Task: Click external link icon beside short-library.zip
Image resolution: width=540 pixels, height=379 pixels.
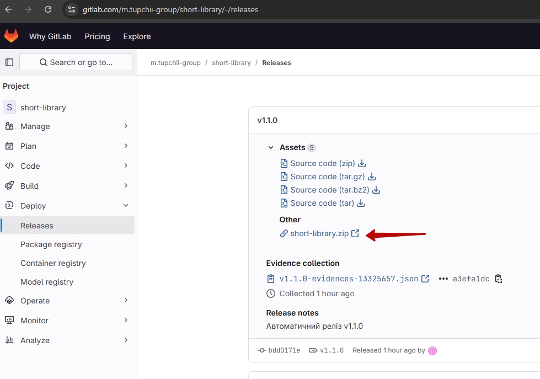Action: (x=355, y=233)
